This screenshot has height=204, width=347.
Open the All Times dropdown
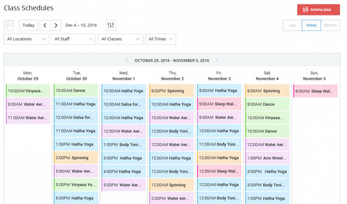click(160, 39)
